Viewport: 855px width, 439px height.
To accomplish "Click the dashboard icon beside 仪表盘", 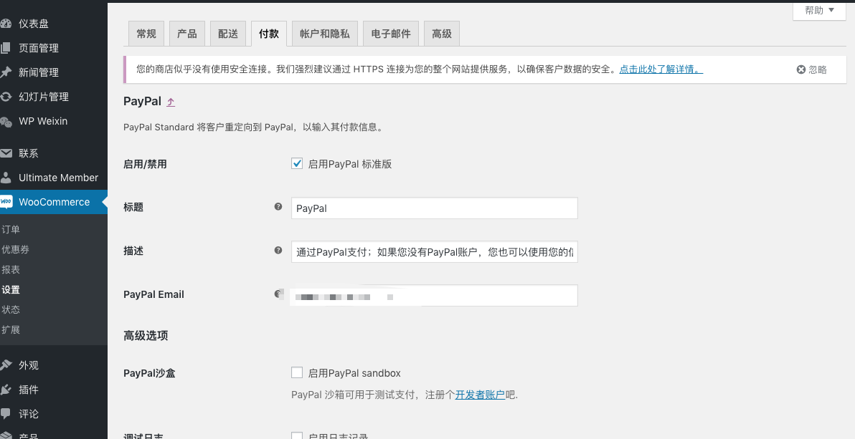I will (x=6, y=24).
